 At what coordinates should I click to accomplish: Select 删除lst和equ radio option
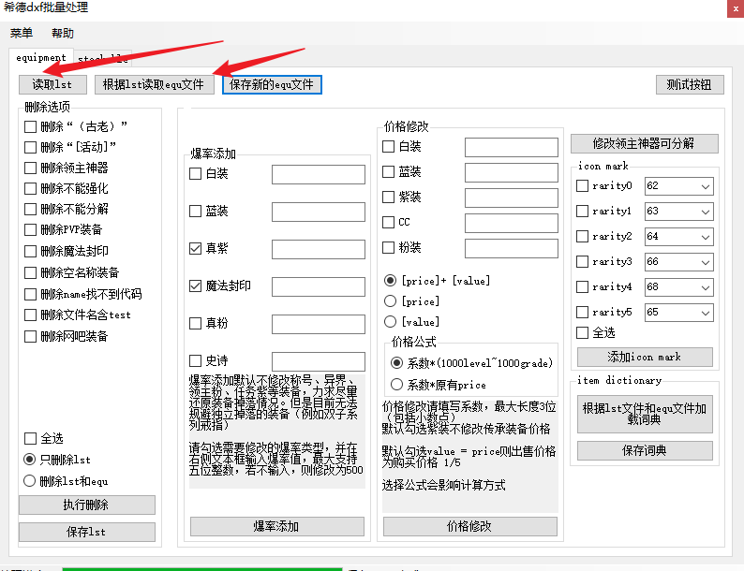coord(31,481)
